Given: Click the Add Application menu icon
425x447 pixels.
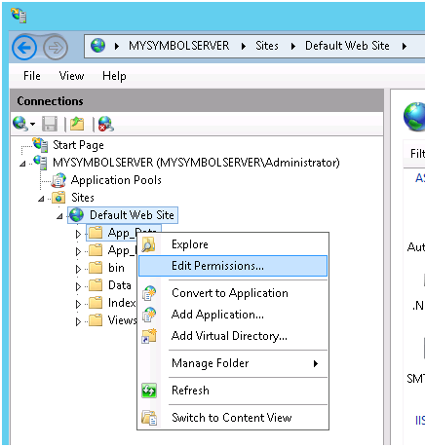Looking at the screenshot, I should (149, 315).
